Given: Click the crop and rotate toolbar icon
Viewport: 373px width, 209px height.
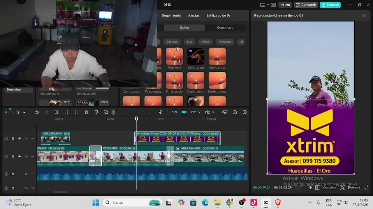Looking at the screenshot, I should (106, 112).
